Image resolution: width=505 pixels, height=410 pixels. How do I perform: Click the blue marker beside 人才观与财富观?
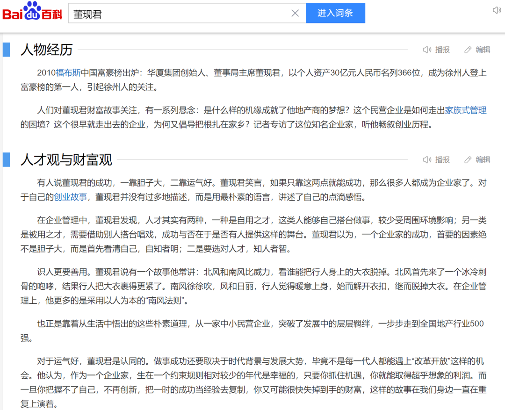coord(6,159)
